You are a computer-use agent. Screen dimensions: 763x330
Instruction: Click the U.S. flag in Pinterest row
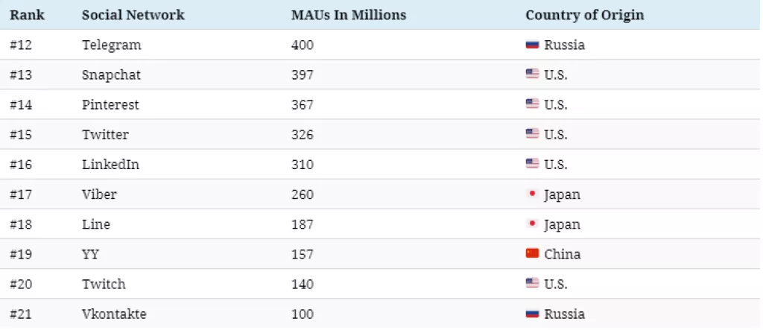pyautogui.click(x=532, y=104)
